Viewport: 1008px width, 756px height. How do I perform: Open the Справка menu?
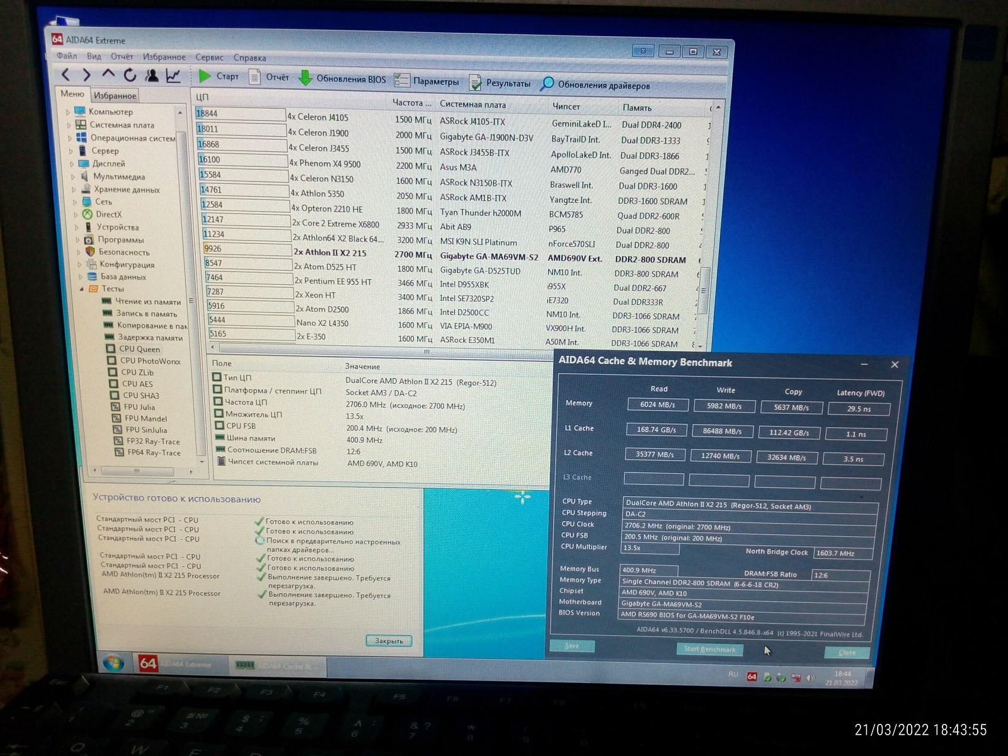249,58
